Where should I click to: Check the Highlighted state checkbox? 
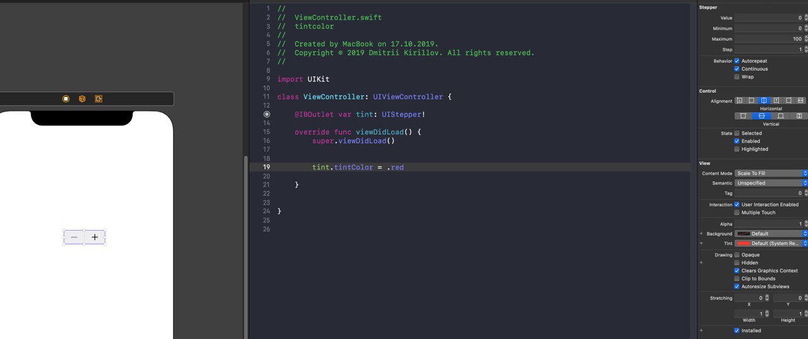point(737,149)
